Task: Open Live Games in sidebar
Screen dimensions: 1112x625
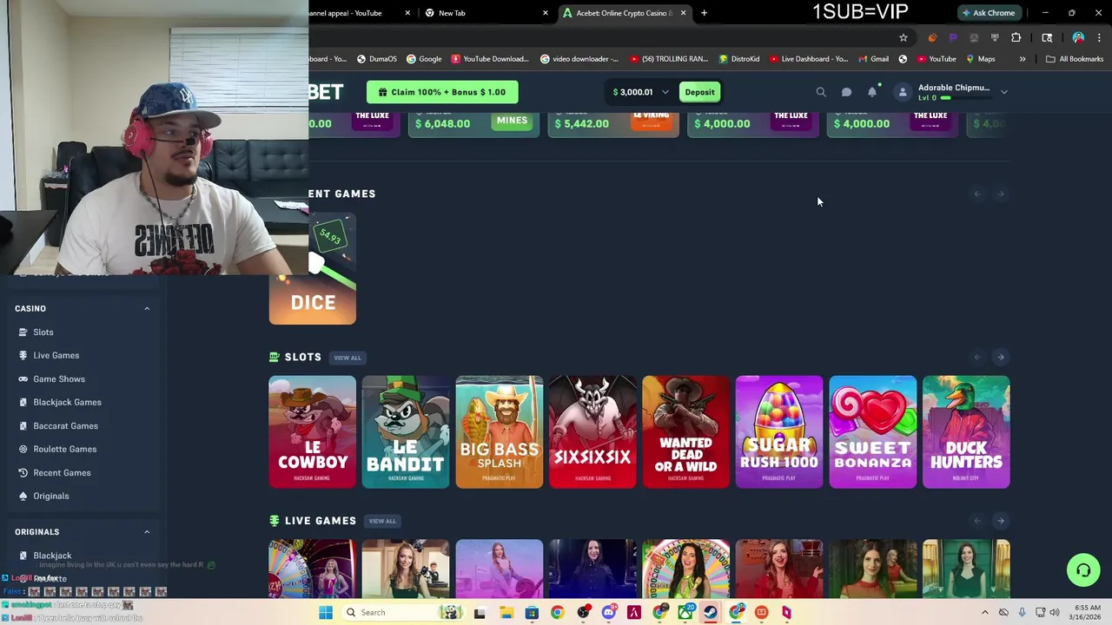Action: 56,355
